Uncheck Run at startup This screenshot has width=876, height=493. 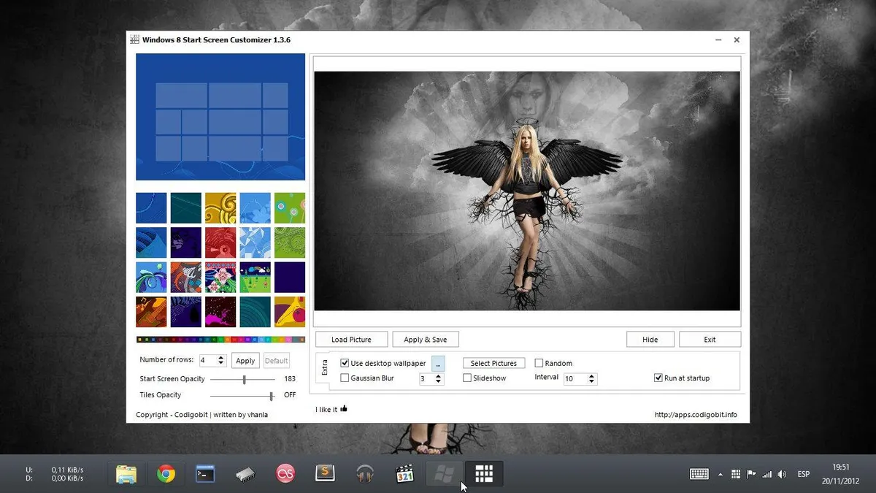click(658, 377)
